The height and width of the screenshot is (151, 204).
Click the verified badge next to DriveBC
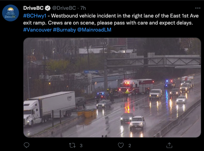tap(47, 8)
